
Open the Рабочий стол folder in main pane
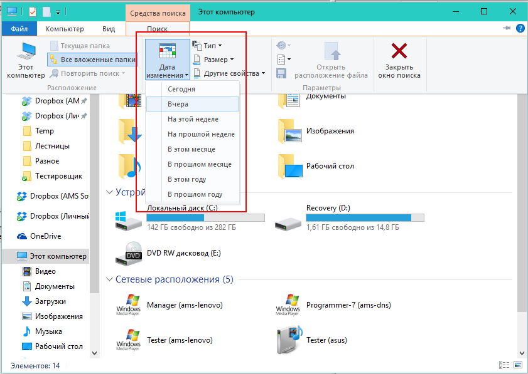[x=316, y=166]
